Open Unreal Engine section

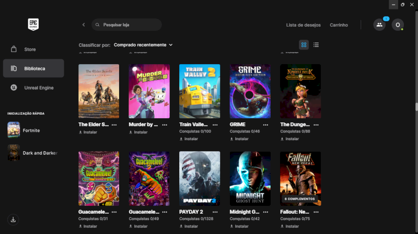coord(33,88)
